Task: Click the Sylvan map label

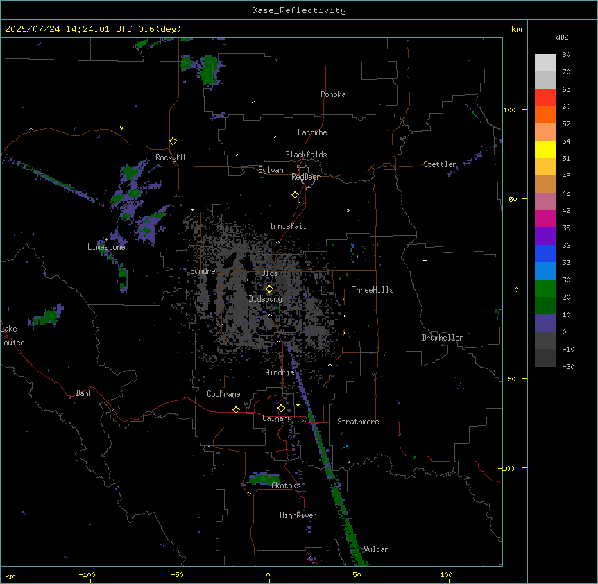Action: (x=271, y=170)
